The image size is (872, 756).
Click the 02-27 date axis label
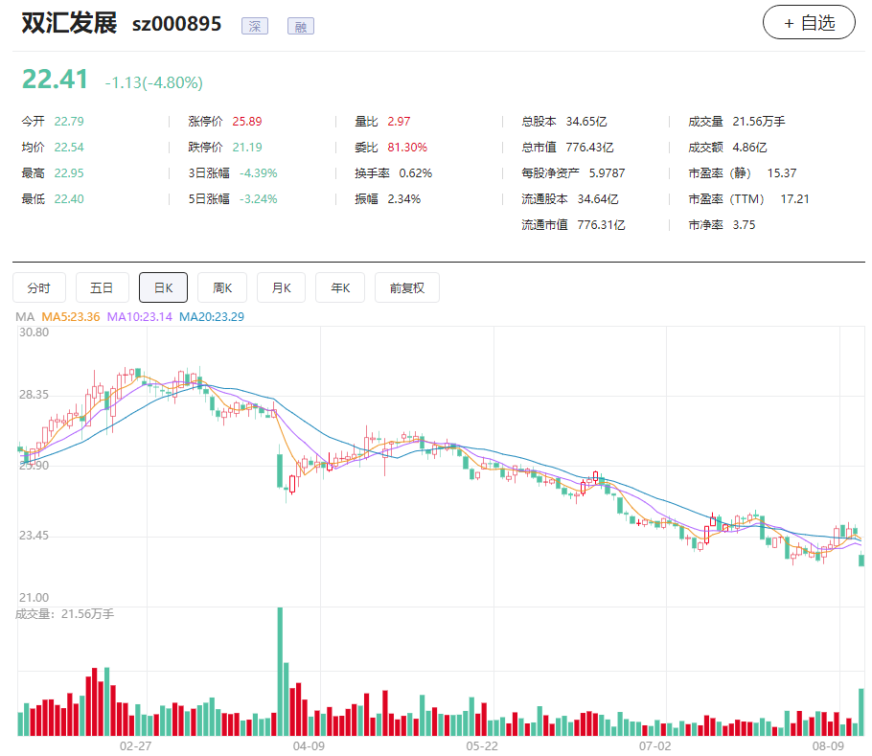[136, 746]
